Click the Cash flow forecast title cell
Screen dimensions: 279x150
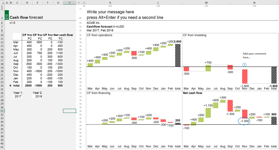[26, 17]
